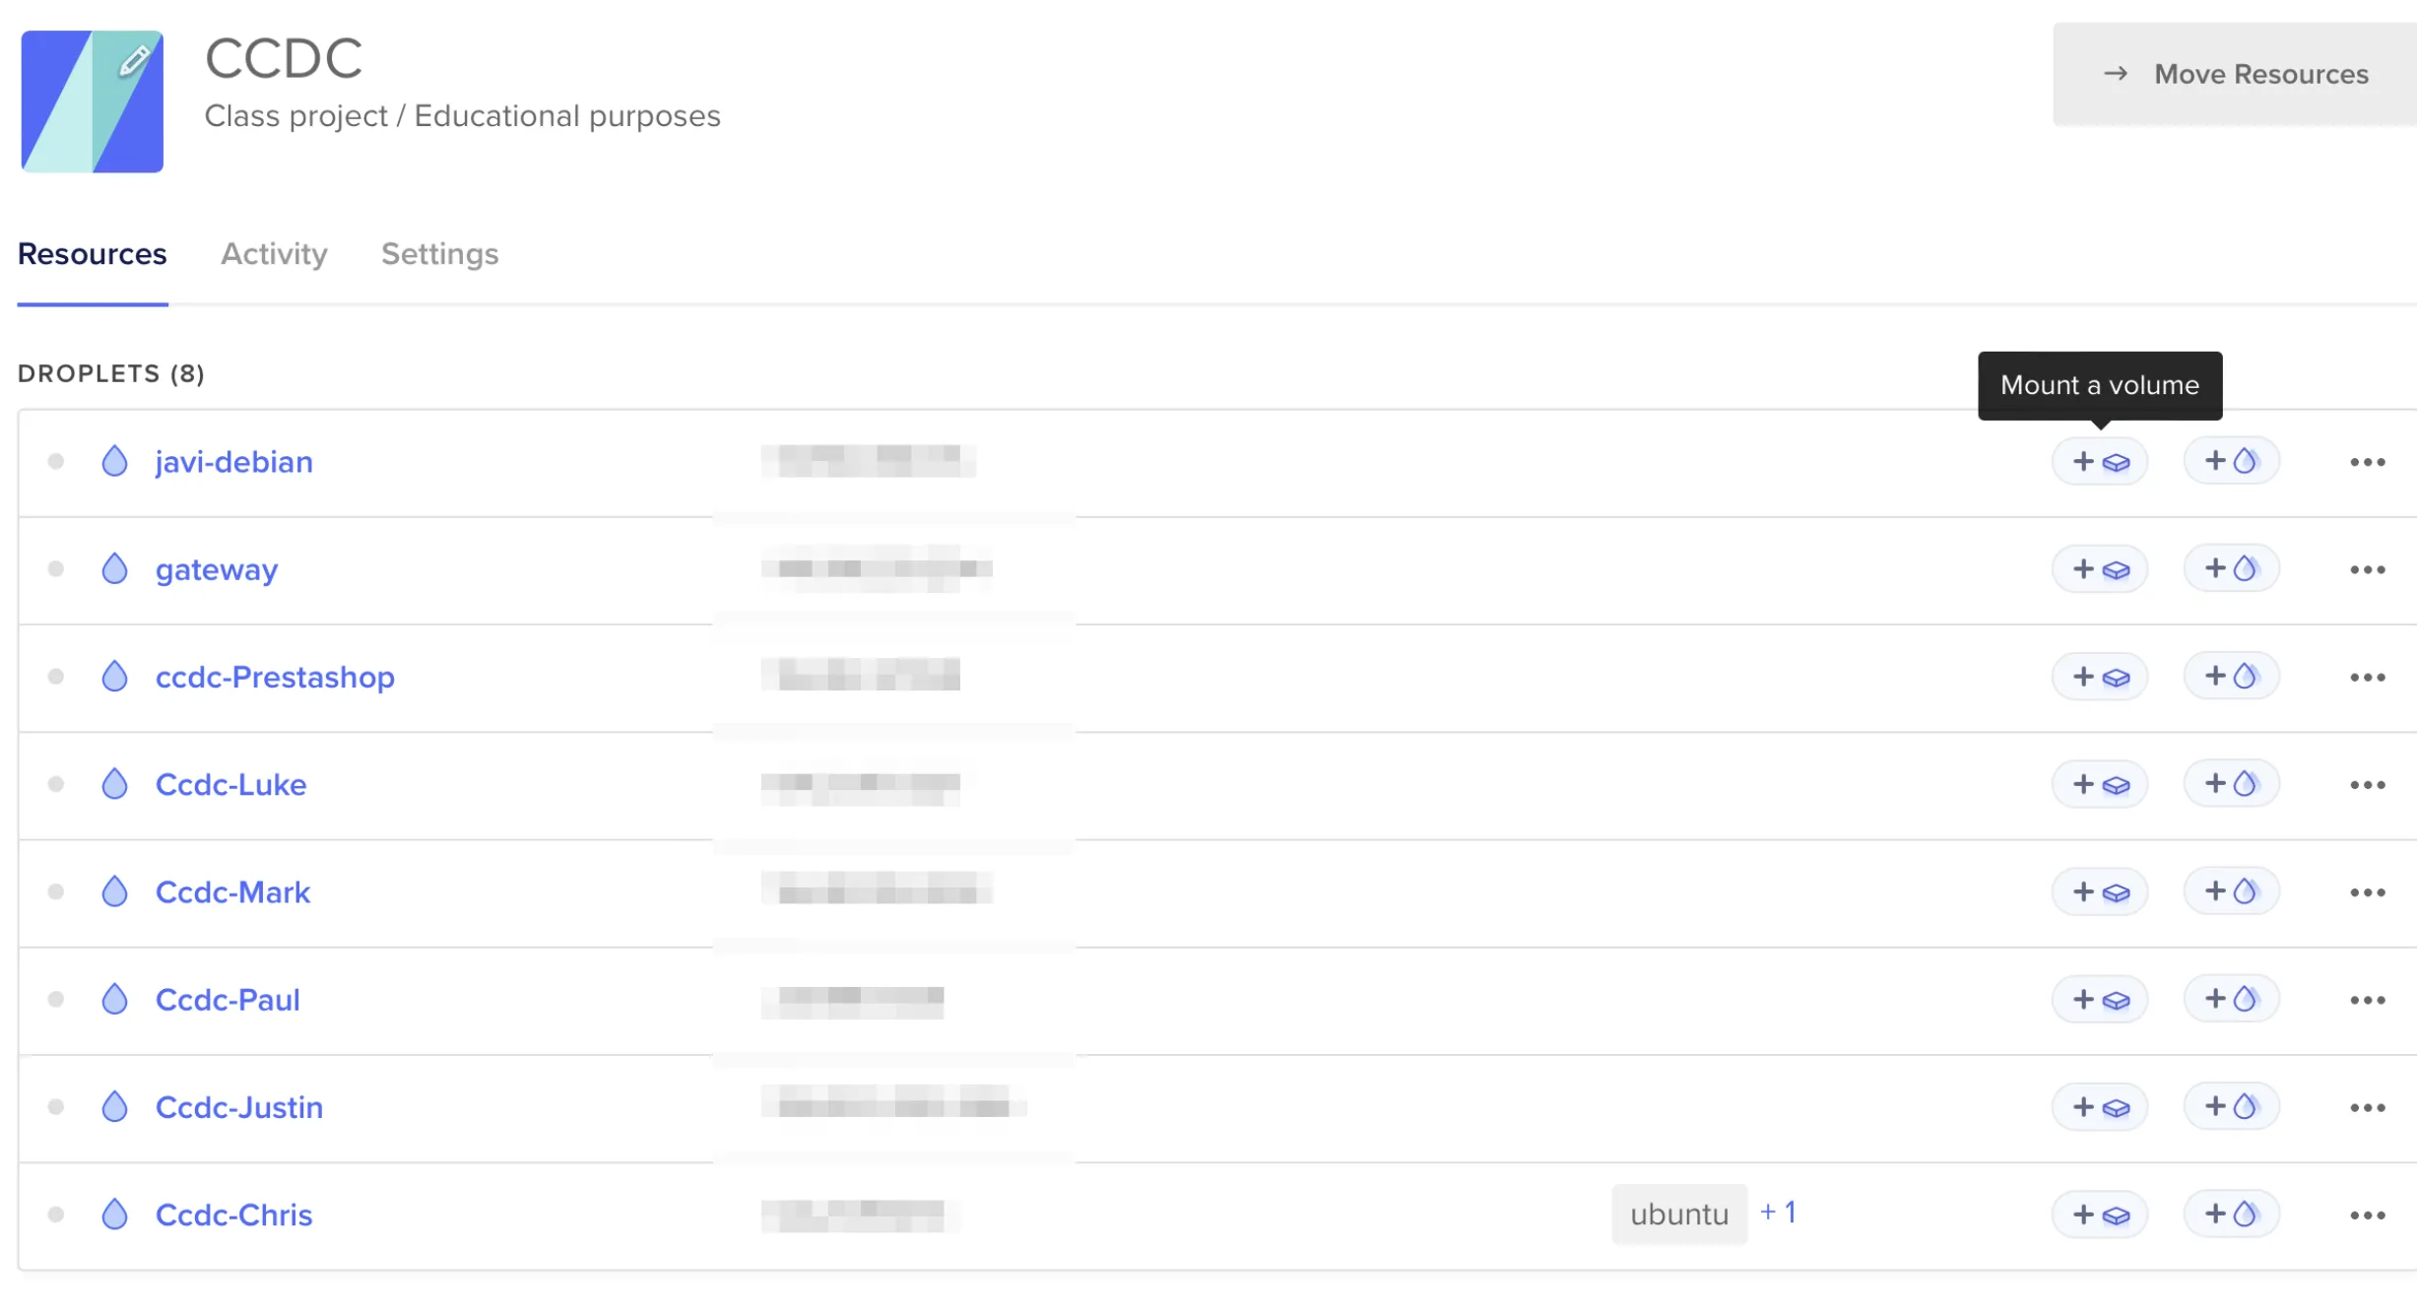Screen dimensions: 2417x1314
Task: Open the gateway droplet link
Action: pos(217,569)
